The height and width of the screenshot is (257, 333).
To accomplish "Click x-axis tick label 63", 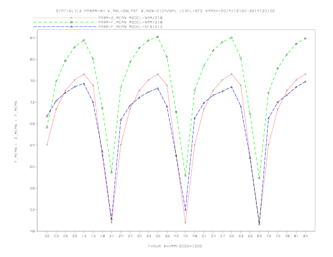I will (x=241, y=236).
